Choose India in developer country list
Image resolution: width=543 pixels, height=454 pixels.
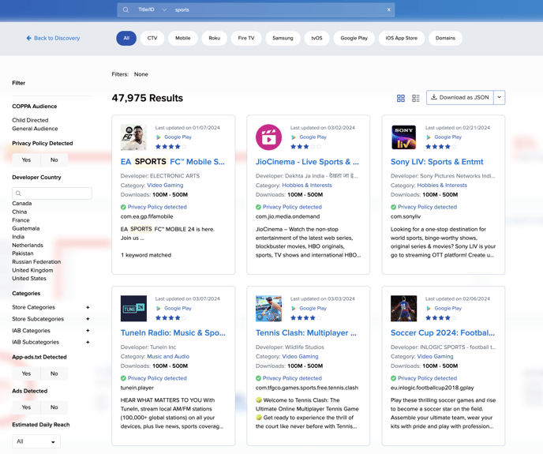pyautogui.click(x=18, y=237)
